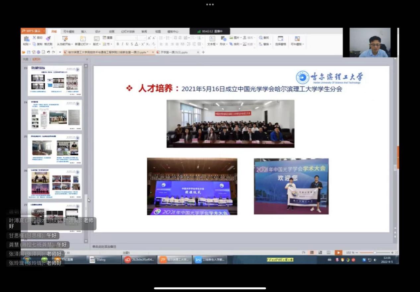Insert a text box using 文本框 icon

[212, 38]
